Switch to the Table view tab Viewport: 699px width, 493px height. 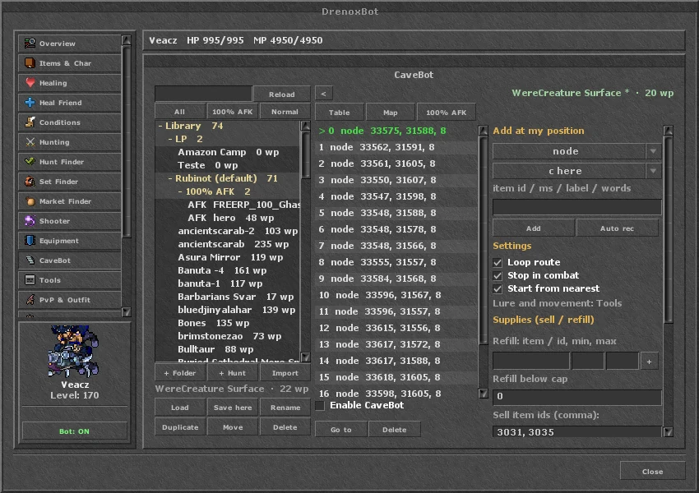(340, 113)
